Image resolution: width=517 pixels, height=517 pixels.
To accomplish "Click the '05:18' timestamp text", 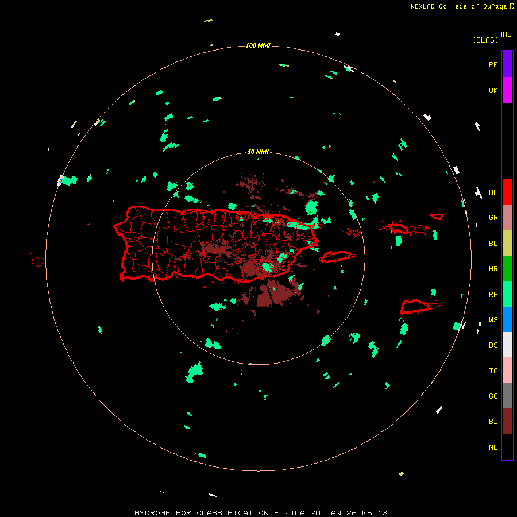I will [x=375, y=513].
